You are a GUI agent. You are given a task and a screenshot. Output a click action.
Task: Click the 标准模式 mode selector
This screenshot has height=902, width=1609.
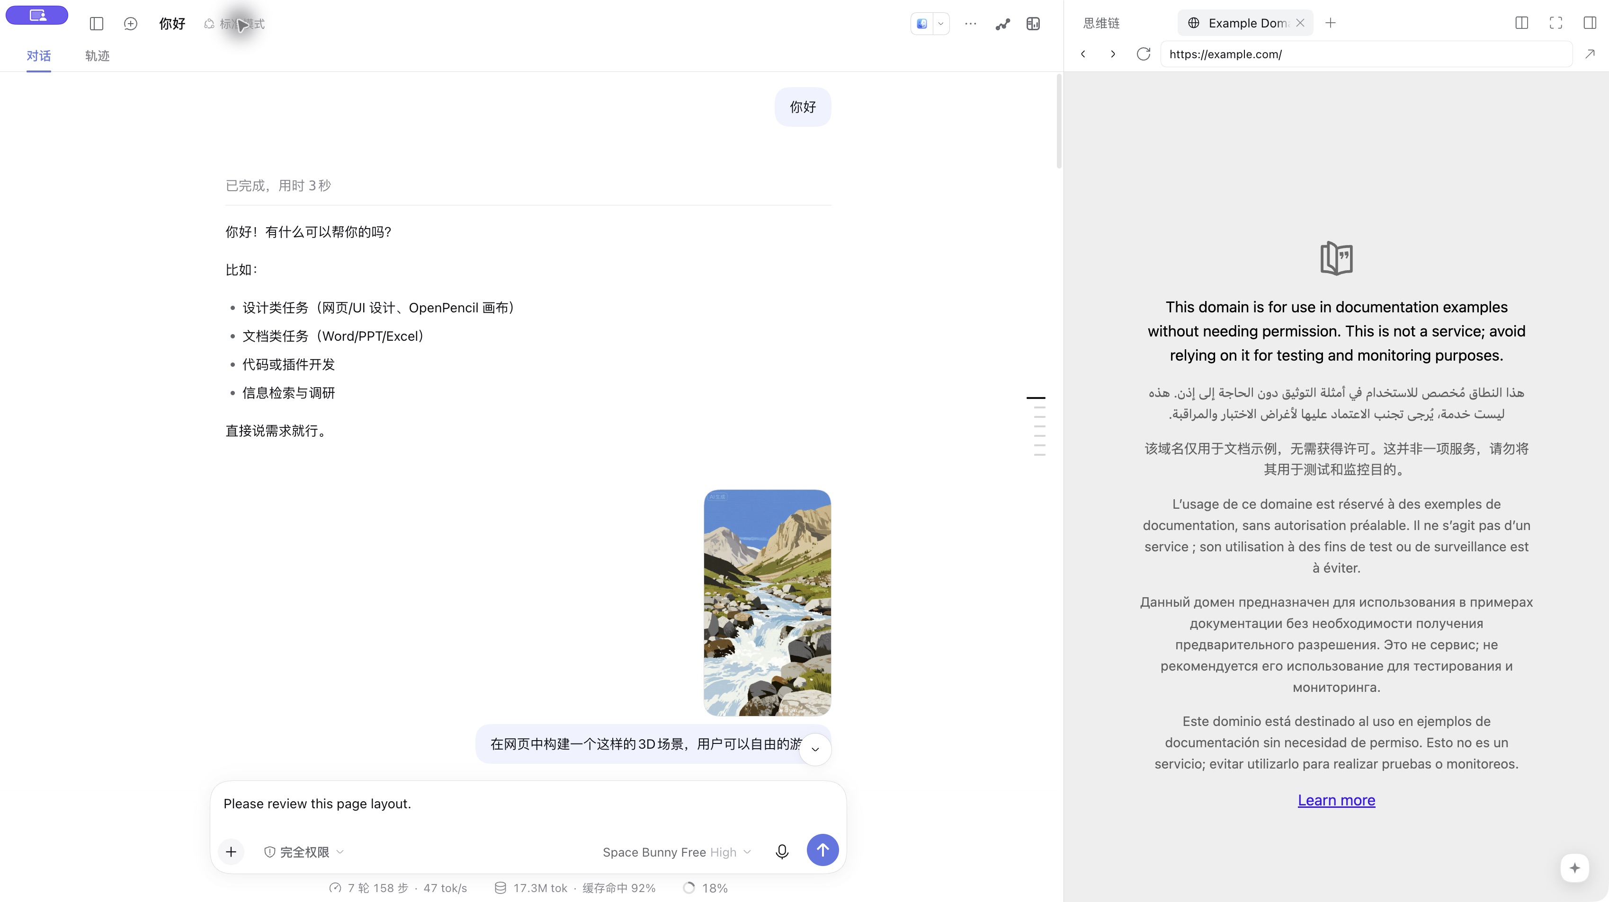point(234,24)
